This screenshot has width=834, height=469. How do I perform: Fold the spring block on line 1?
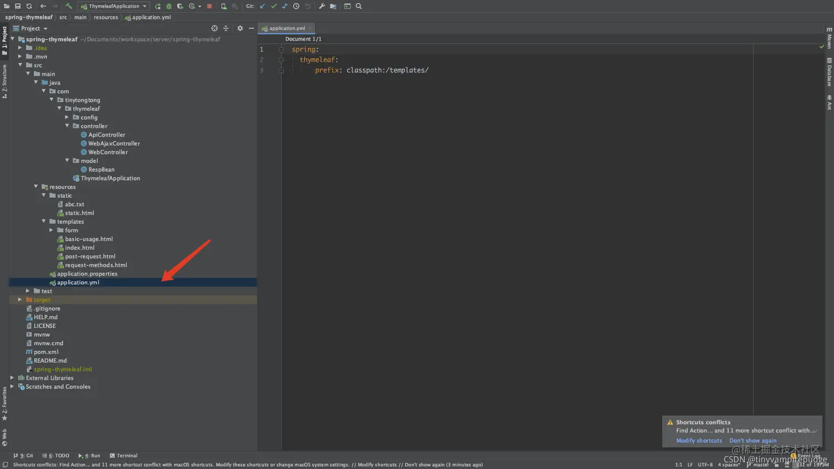(281, 50)
